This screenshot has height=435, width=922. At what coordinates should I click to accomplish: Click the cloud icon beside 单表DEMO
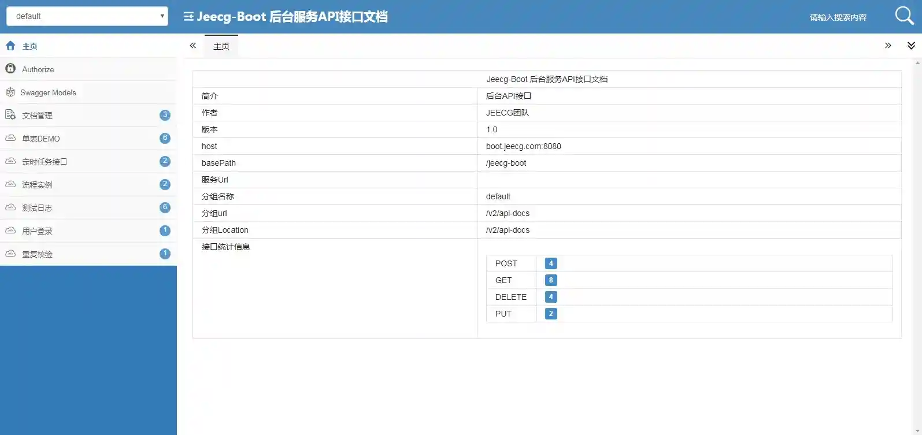(x=10, y=138)
